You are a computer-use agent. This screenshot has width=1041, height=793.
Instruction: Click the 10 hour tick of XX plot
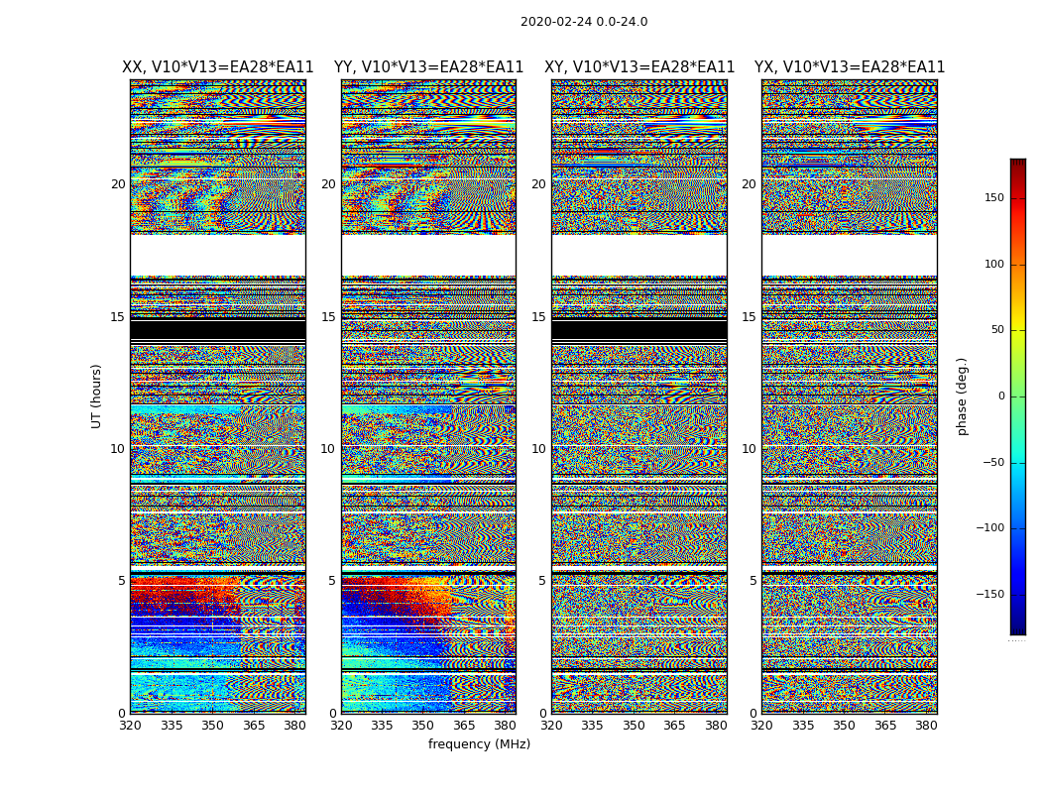pos(118,449)
